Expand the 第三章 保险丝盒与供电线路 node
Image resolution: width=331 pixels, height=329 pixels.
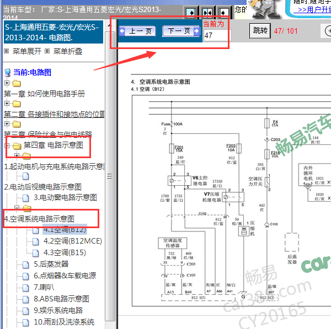click(7, 123)
